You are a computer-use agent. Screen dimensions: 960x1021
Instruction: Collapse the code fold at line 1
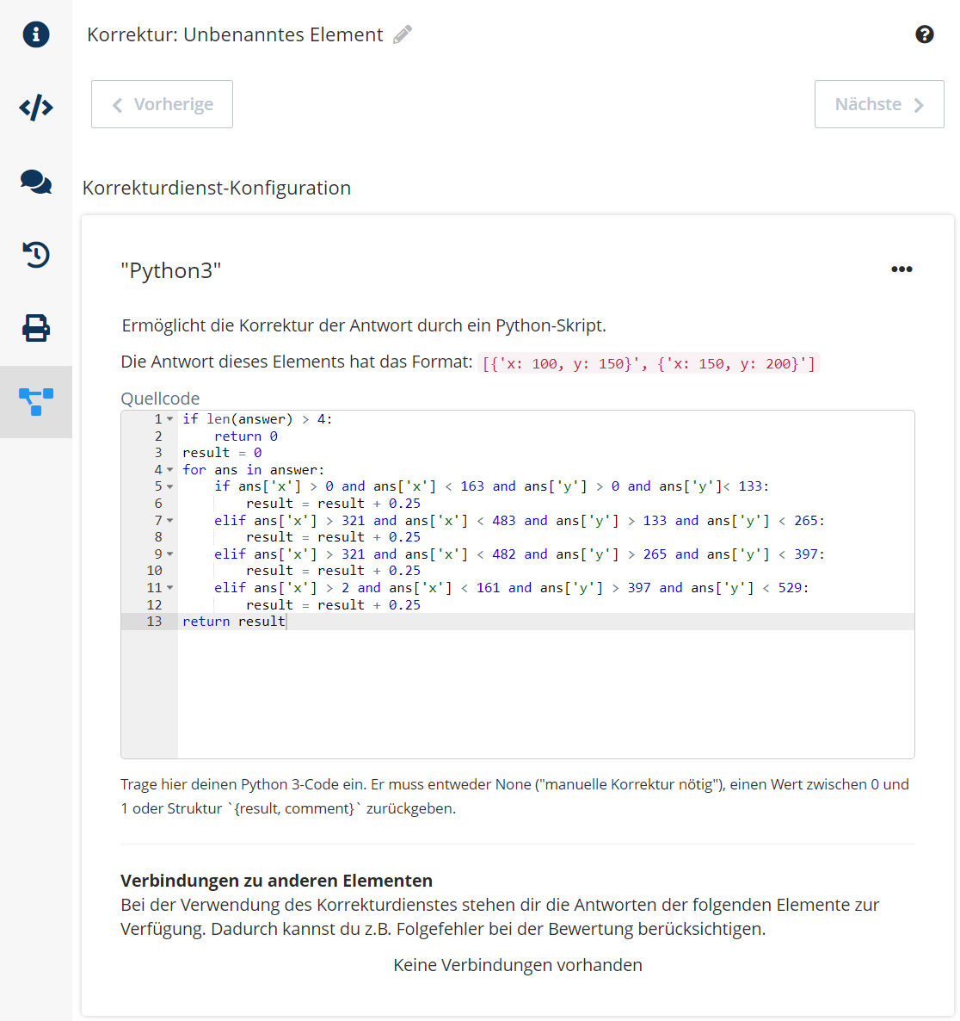(169, 419)
